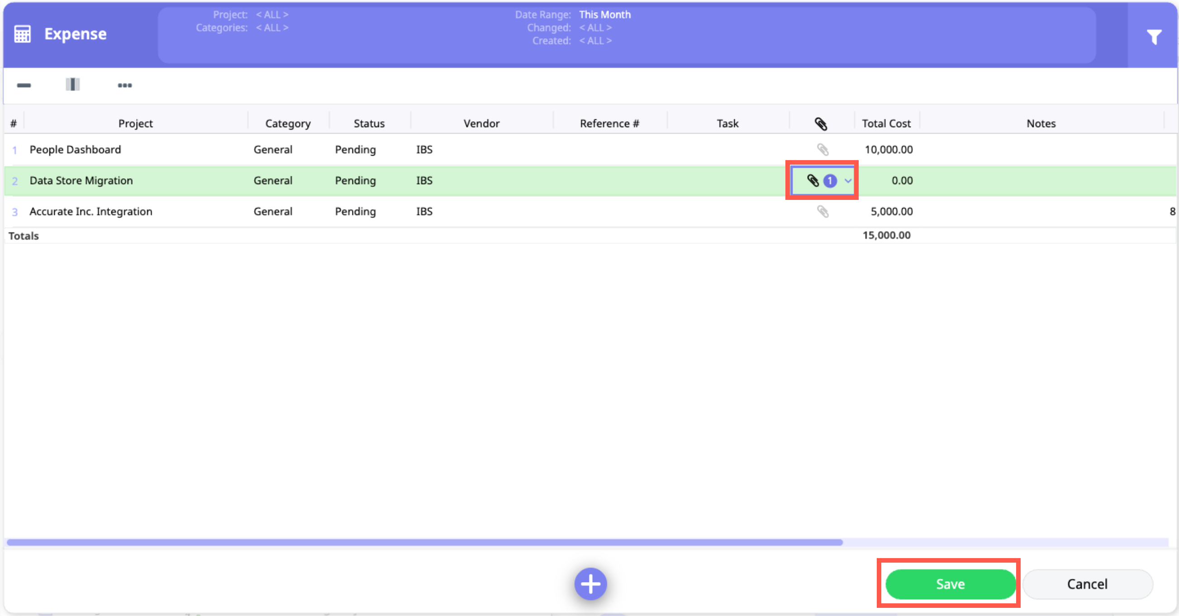
Task: Open the Date Range This Month filter
Action: tap(604, 14)
